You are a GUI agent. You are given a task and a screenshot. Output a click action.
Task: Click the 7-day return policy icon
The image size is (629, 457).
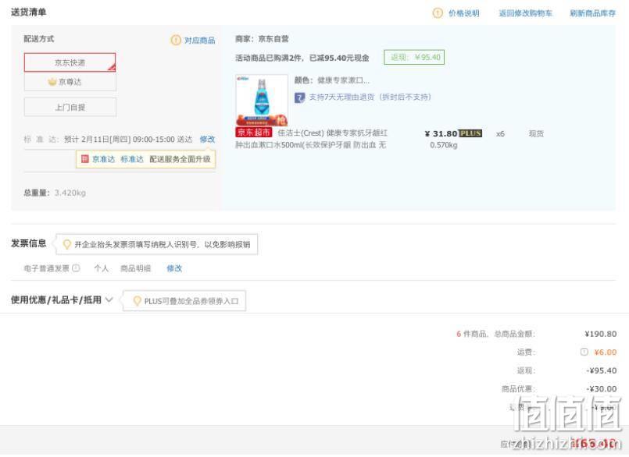click(300, 97)
